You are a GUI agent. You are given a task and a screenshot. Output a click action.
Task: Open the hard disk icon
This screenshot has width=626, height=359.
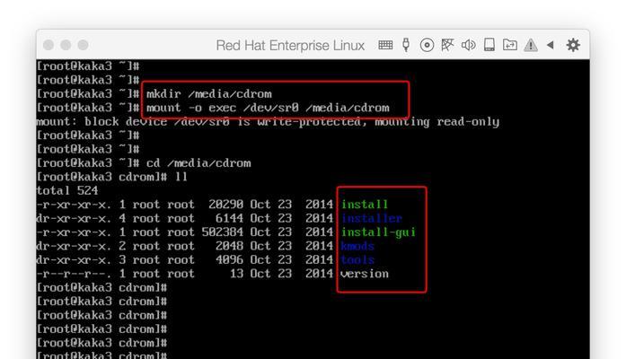489,45
